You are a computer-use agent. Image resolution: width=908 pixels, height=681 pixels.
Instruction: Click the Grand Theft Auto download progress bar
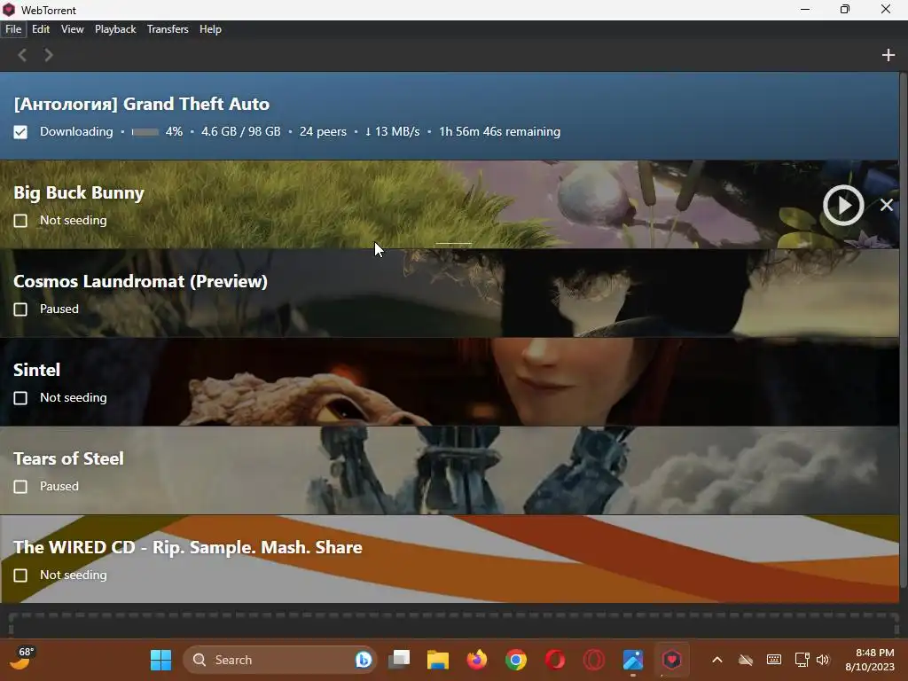click(x=145, y=132)
